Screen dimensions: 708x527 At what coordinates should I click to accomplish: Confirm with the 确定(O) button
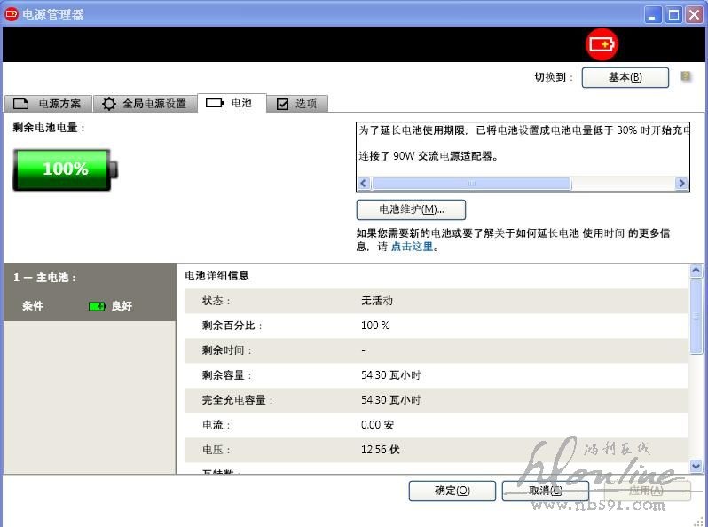[x=452, y=491]
